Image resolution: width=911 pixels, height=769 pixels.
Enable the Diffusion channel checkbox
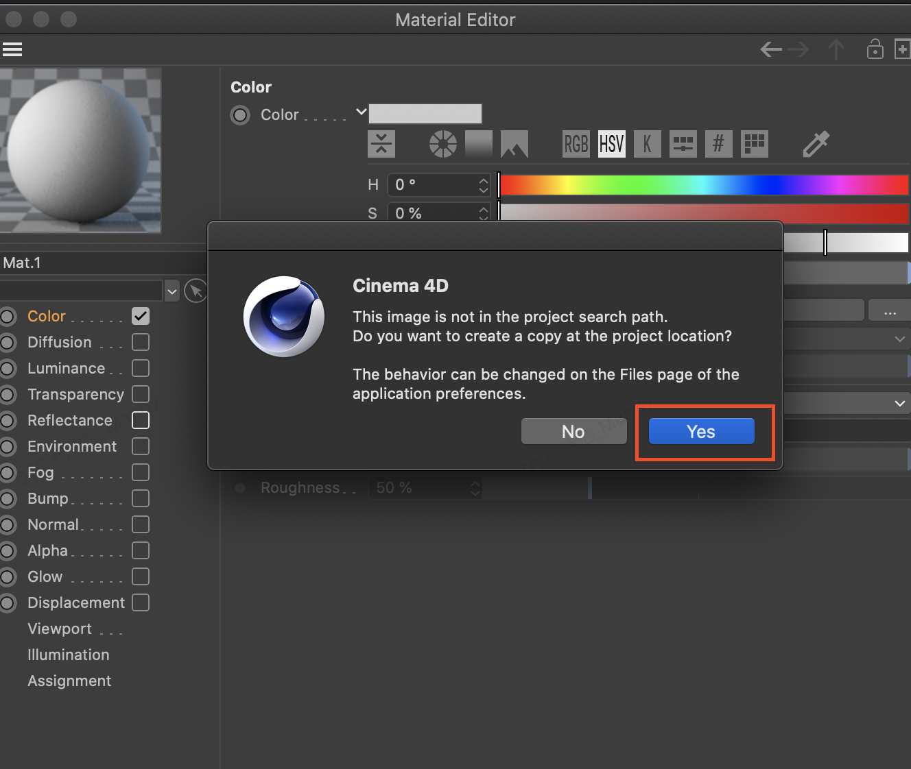(x=141, y=342)
